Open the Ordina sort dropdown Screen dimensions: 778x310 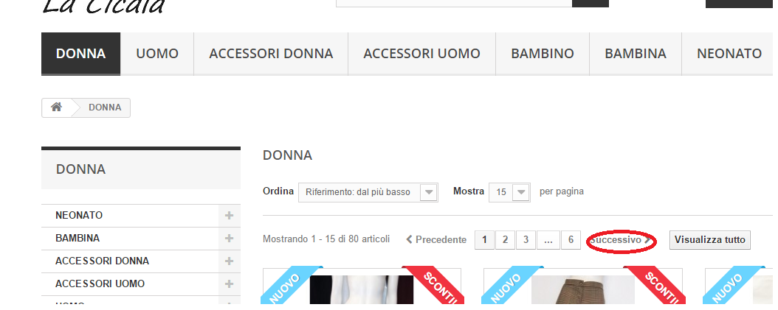point(368,192)
